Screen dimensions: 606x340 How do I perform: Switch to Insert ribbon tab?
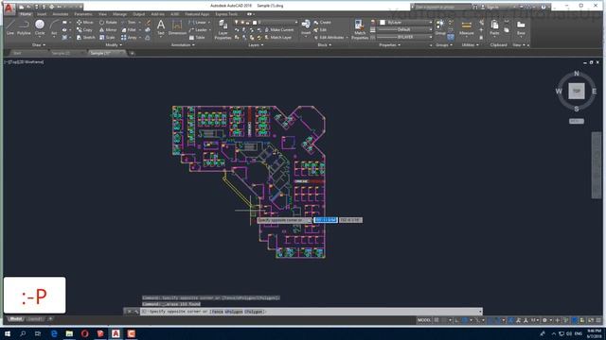coord(42,14)
